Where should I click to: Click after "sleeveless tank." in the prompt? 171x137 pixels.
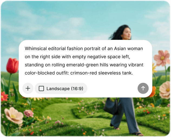click(133, 73)
